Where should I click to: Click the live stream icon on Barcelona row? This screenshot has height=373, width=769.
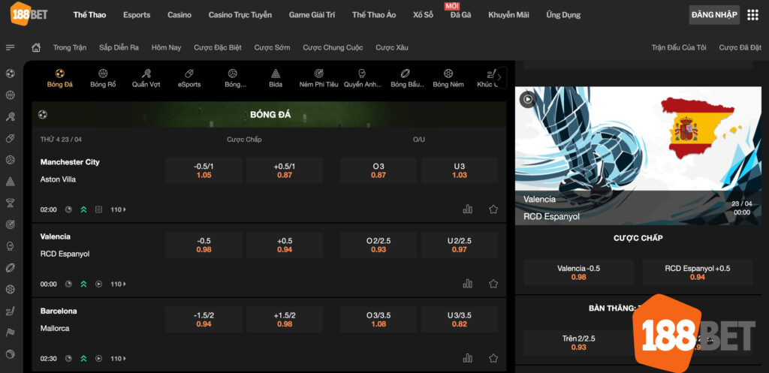pos(98,358)
